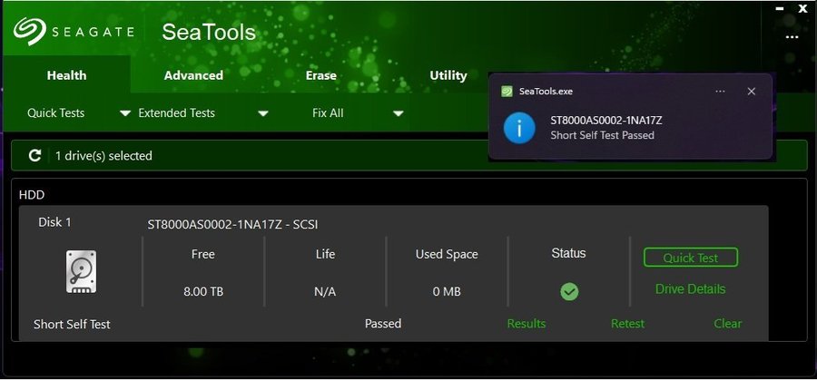View Results of the Short Self Test
The height and width of the screenshot is (380, 817).
click(x=527, y=324)
